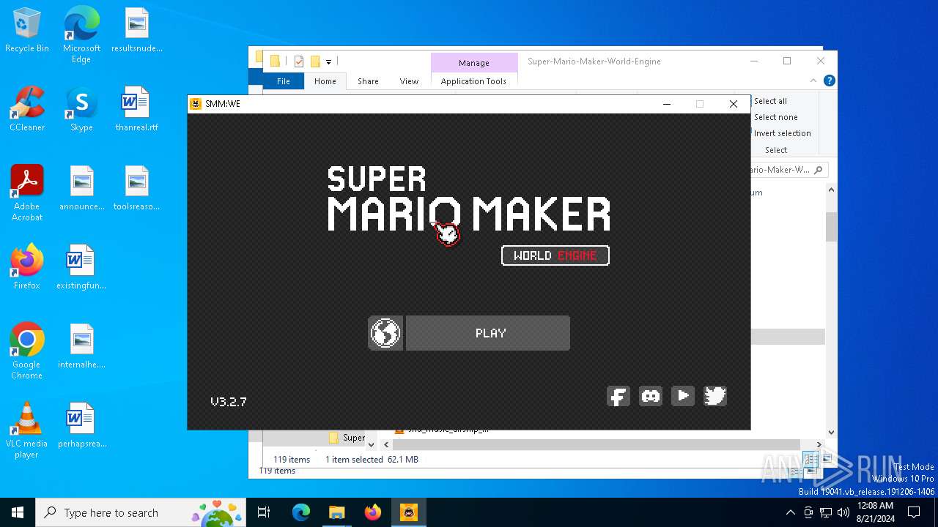
Task: Open the Recycle Bin desktop icon
Action: pyautogui.click(x=27, y=31)
